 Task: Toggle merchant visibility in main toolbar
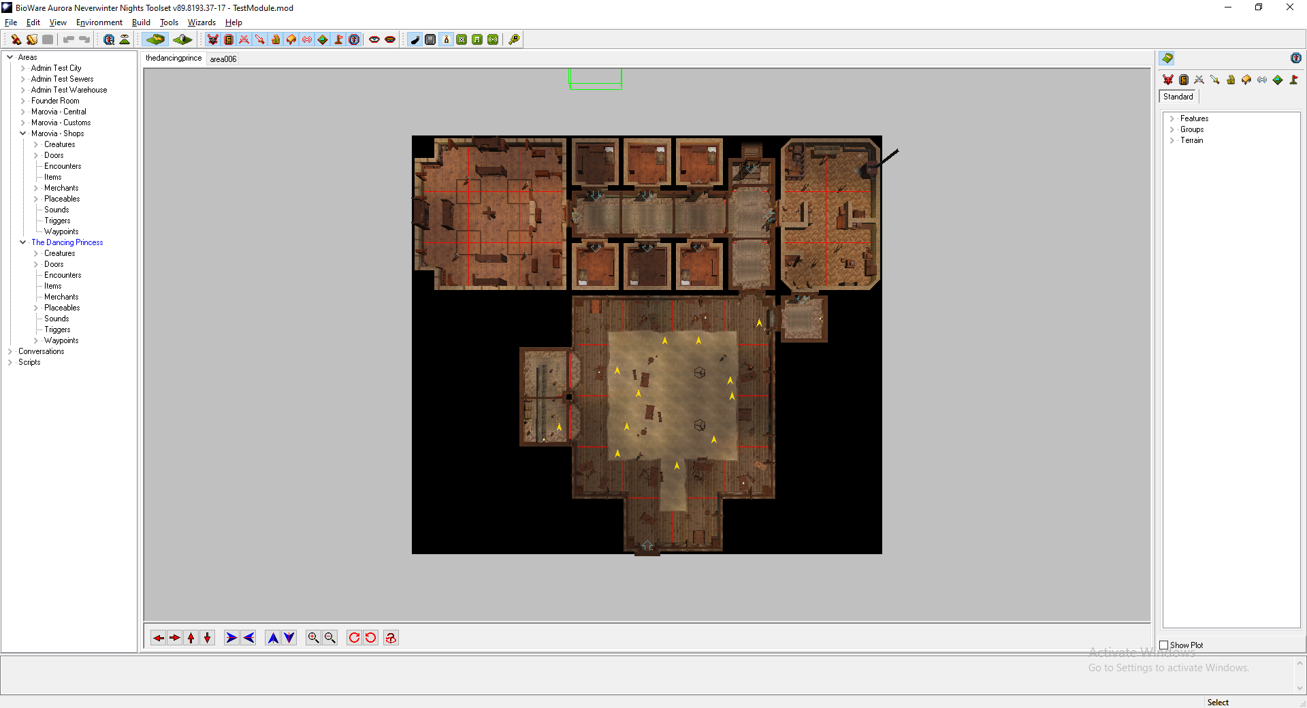coord(276,39)
